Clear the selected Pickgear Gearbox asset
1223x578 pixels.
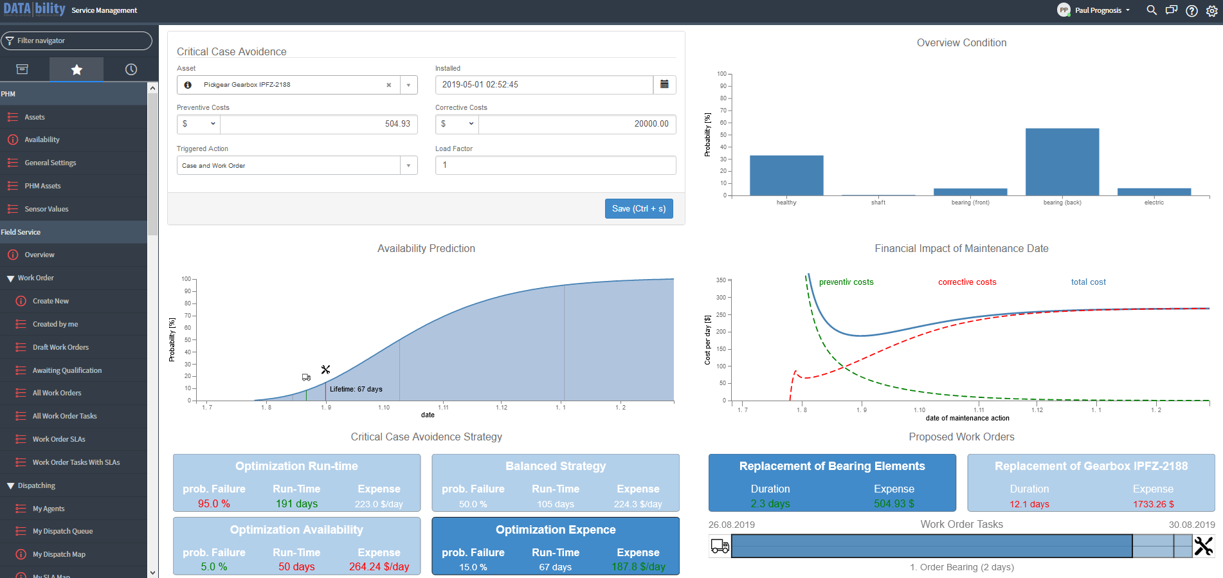point(388,85)
